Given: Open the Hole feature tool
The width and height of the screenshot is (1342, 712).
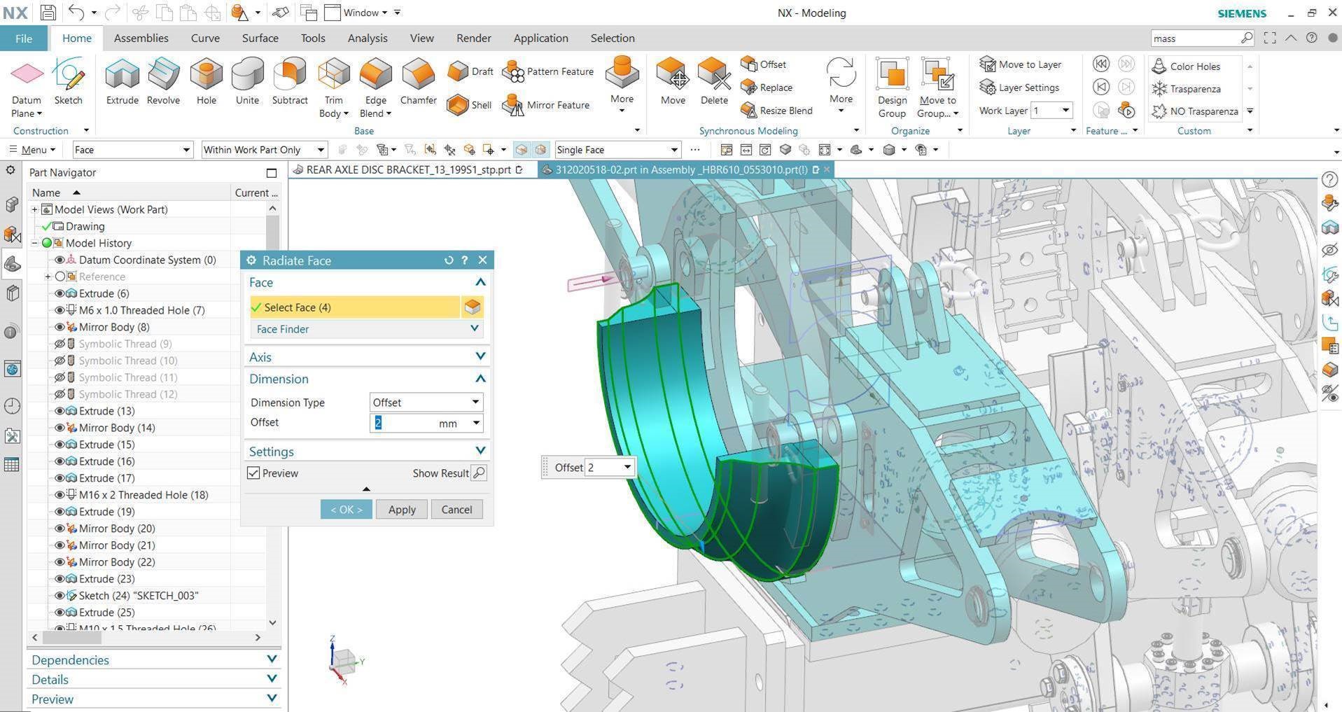Looking at the screenshot, I should (x=206, y=82).
